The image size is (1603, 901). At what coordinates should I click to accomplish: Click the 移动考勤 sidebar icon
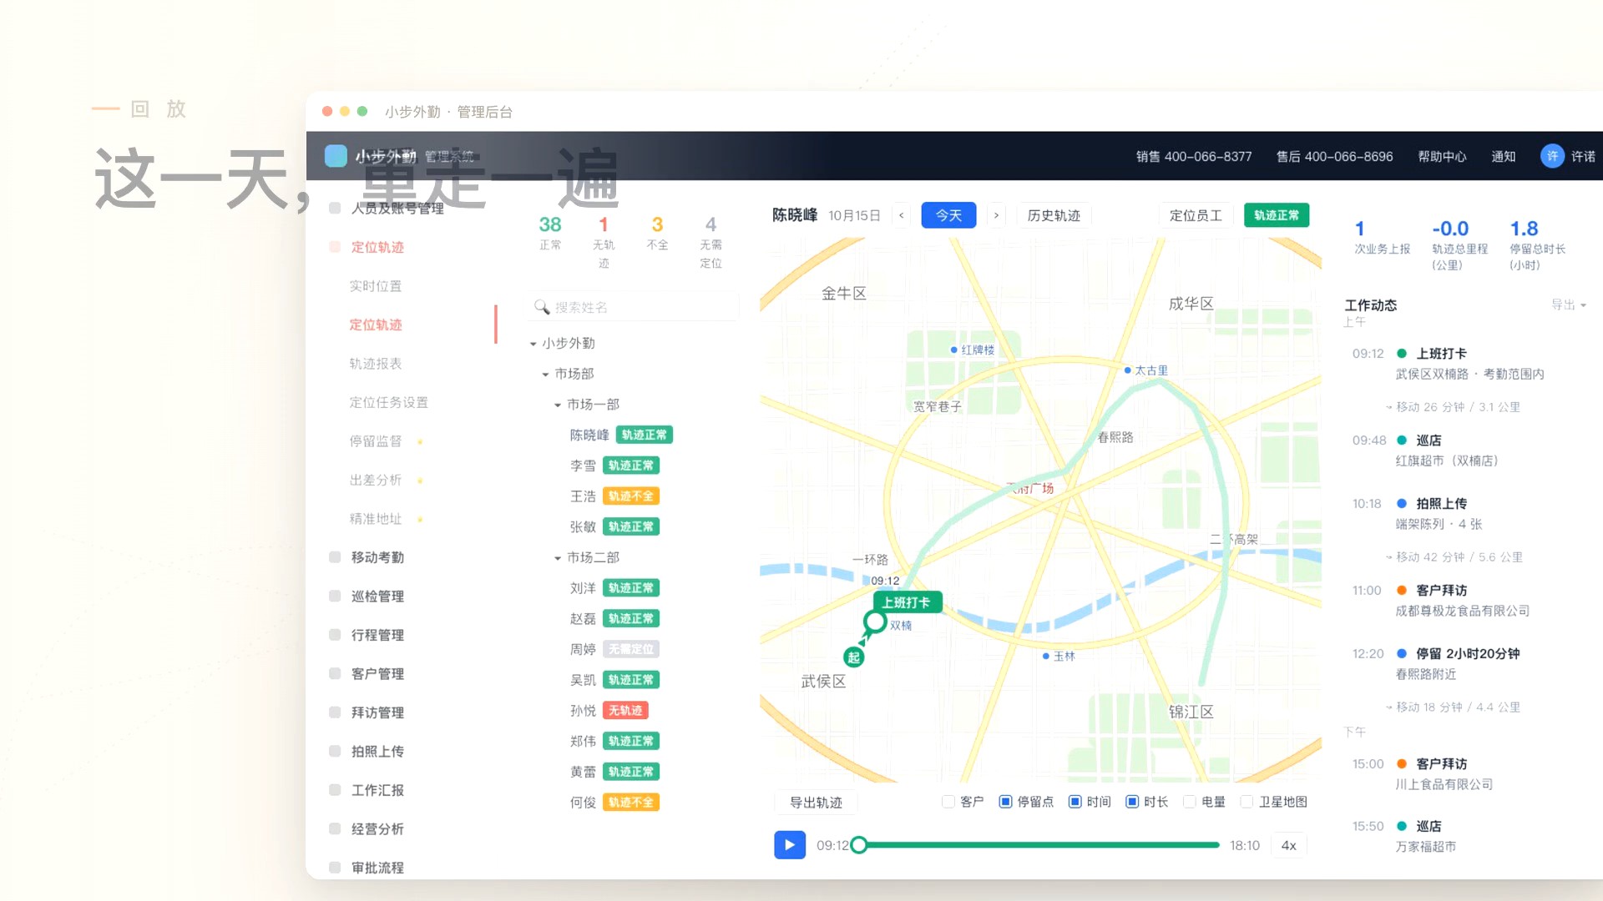coord(335,557)
